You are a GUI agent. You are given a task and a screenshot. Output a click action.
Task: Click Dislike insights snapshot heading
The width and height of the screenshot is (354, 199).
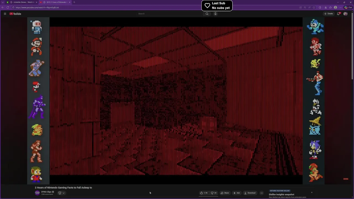click(282, 195)
